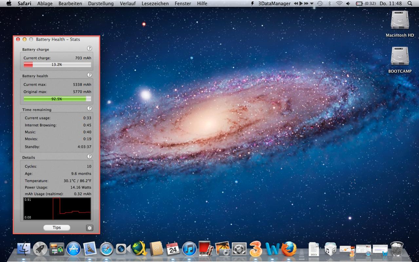Open the globe with arrow Dock app

click(x=140, y=249)
